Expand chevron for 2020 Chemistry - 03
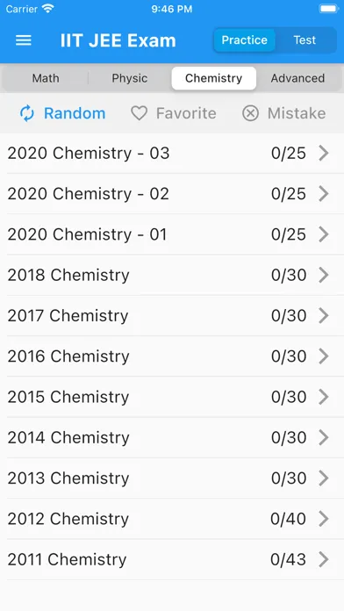Viewport: 344px width, 611px height. click(x=324, y=153)
